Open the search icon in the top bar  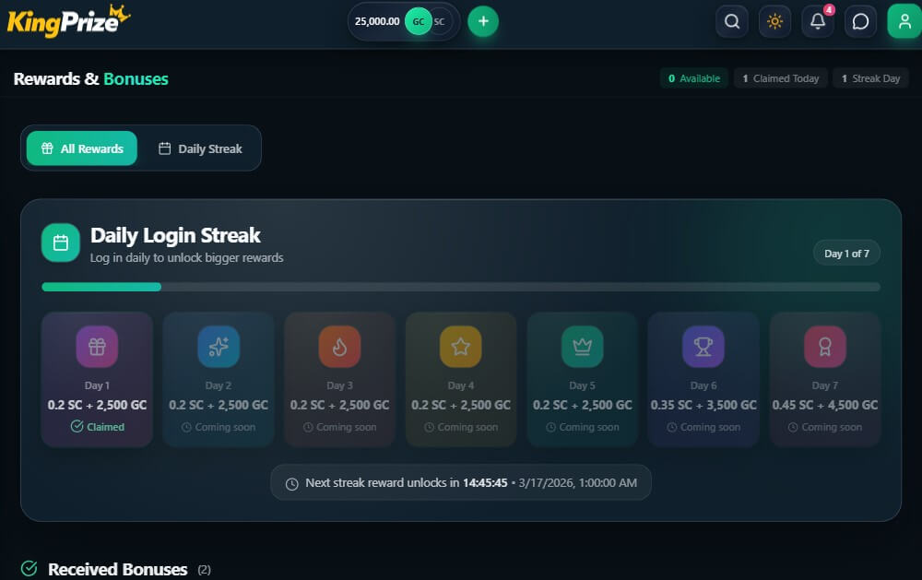coord(731,21)
